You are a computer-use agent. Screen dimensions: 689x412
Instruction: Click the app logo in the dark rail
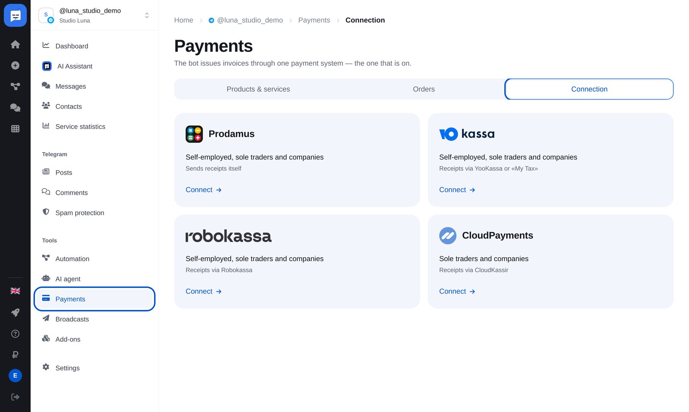click(15, 16)
